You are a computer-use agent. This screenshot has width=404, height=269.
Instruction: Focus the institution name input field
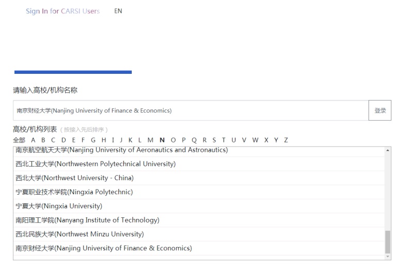(191, 110)
